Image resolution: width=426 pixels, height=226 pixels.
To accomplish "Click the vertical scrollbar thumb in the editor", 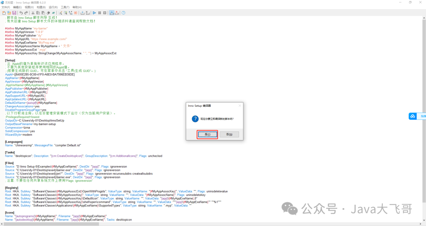I will pos(424,111).
